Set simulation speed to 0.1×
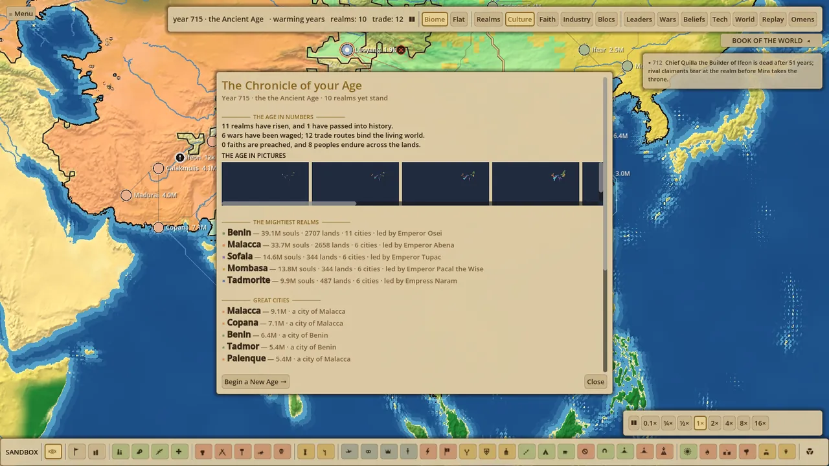The height and width of the screenshot is (466, 829). coord(650,423)
